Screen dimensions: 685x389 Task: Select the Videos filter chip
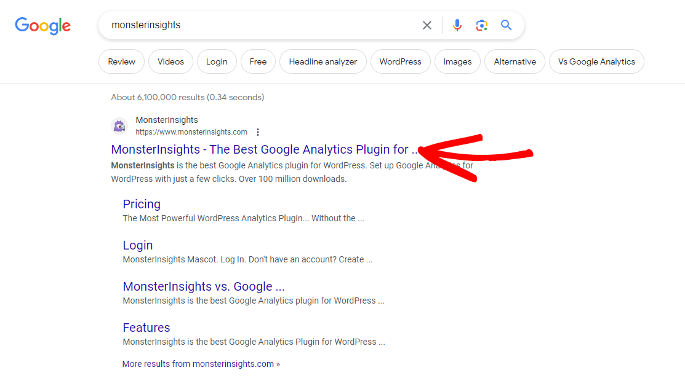point(170,61)
